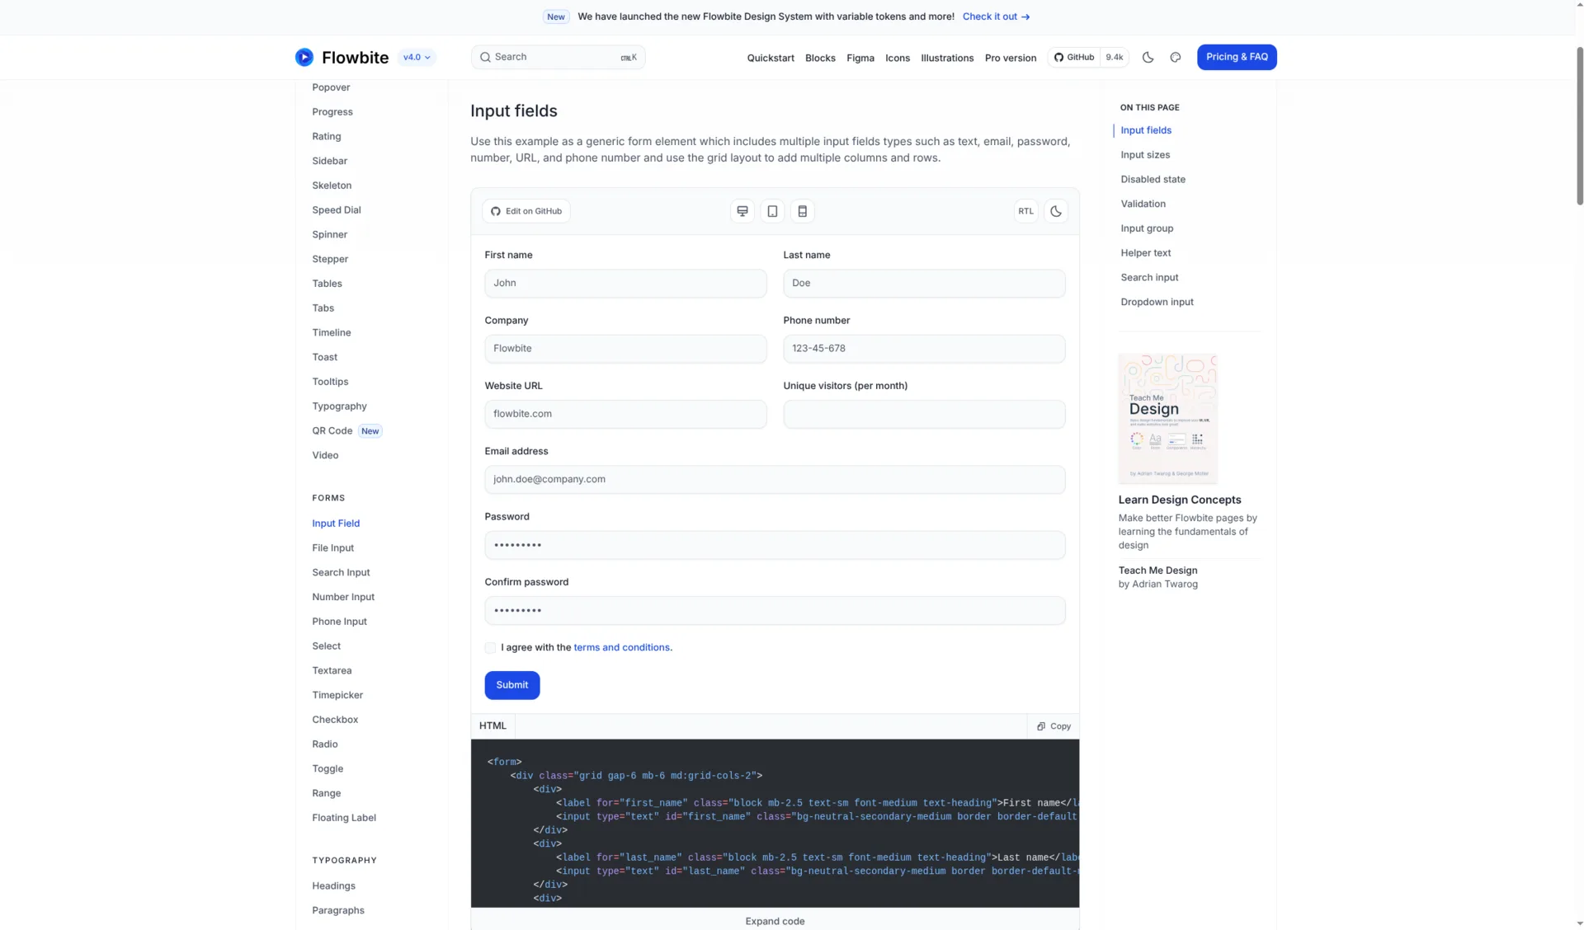1584x930 pixels.
Task: Toggle dark mode for the example preview
Action: pyautogui.click(x=1056, y=211)
